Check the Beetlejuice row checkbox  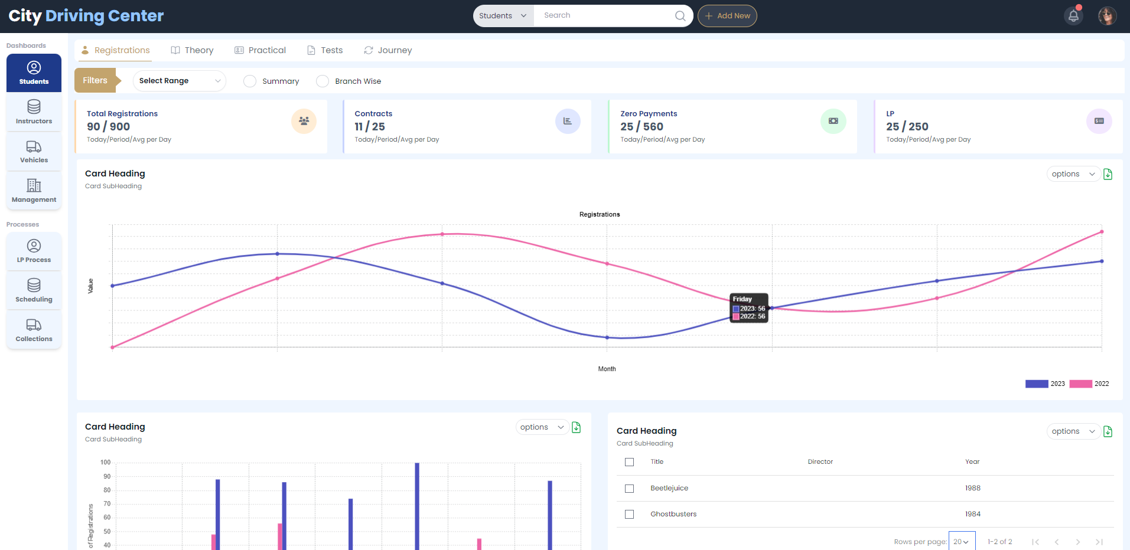tap(629, 489)
